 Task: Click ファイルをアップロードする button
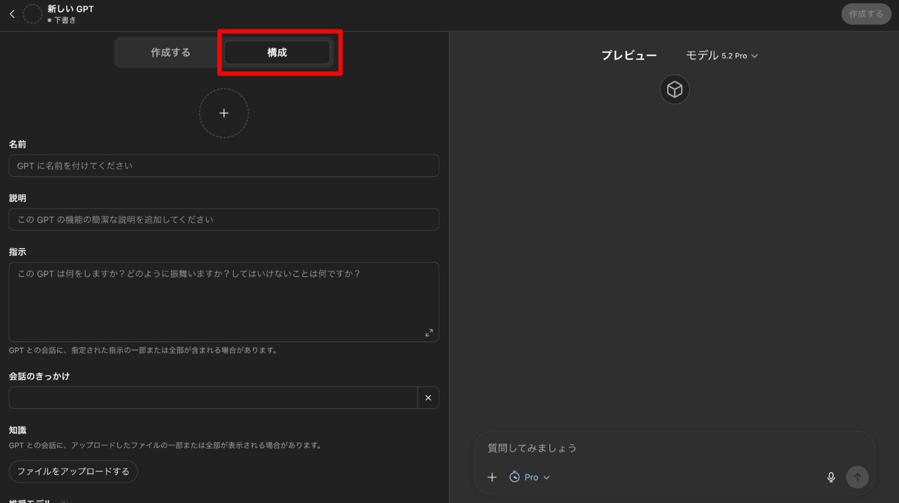point(73,472)
